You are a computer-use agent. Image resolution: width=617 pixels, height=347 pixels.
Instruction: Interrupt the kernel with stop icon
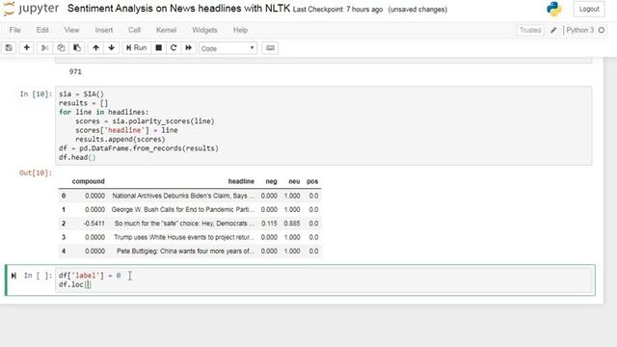[158, 48]
